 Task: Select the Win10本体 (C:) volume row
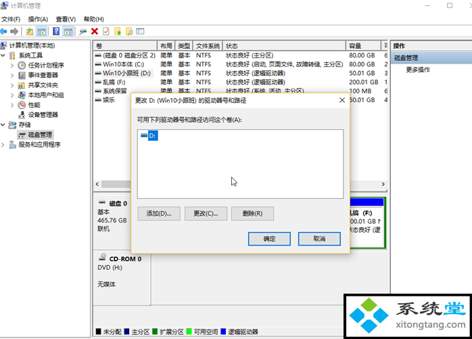(241, 64)
